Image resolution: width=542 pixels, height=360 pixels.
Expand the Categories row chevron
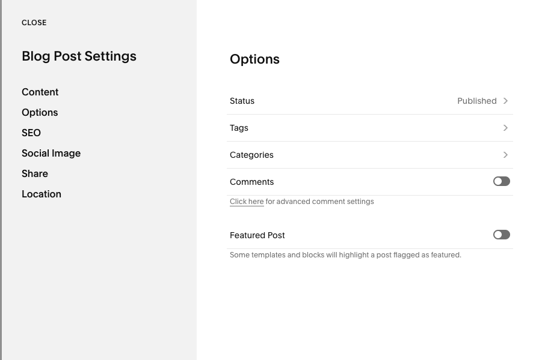[505, 155]
